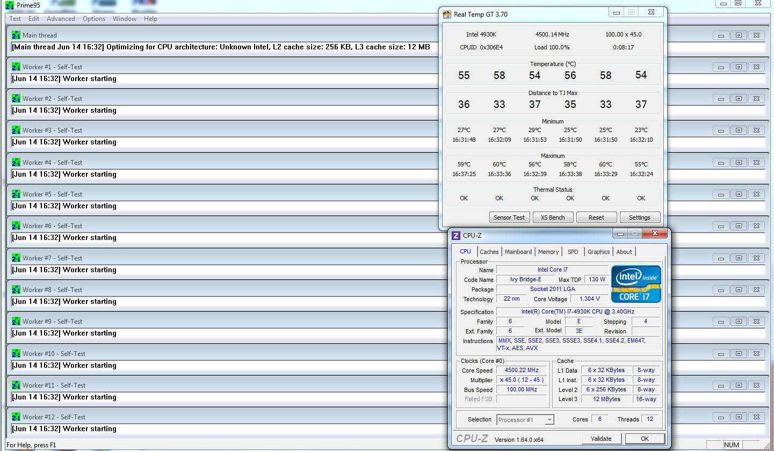Image resolution: width=774 pixels, height=451 pixels.
Task: Switch to the SPD tab in CPU-Z
Action: pos(573,252)
